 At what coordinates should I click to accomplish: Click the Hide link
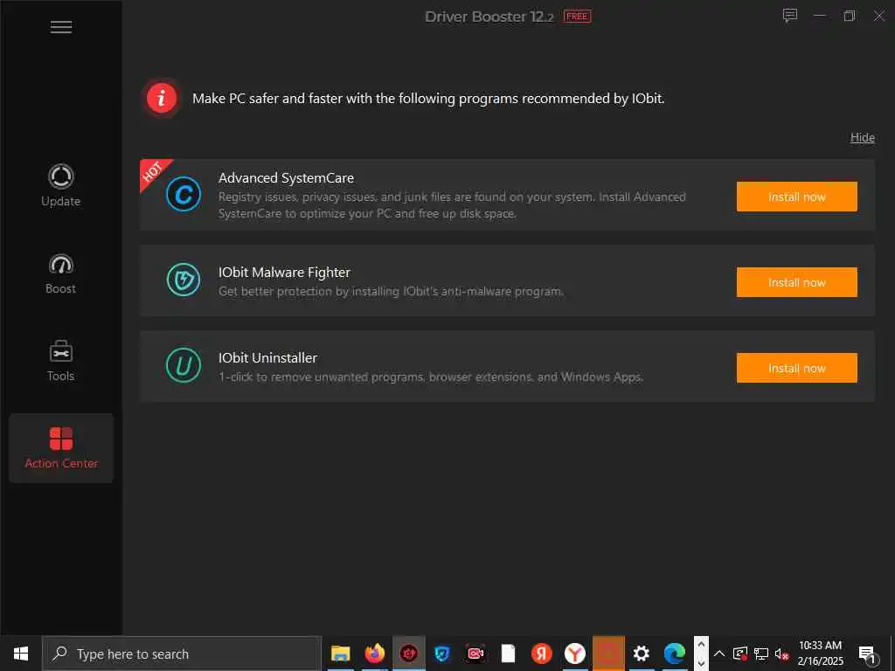[862, 137]
